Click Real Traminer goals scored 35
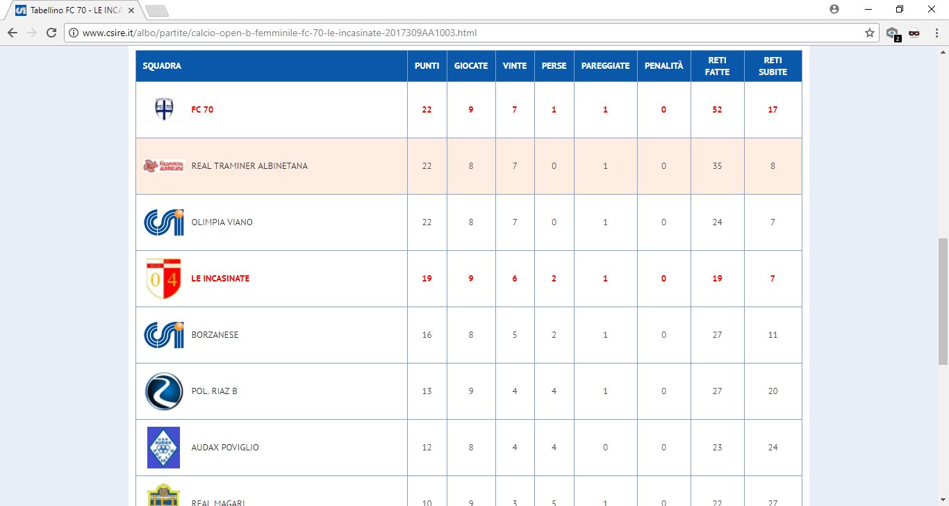This screenshot has height=506, width=949. pos(717,166)
